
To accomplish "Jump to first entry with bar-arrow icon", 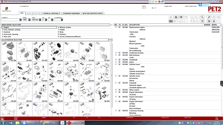I will pos(209,21).
